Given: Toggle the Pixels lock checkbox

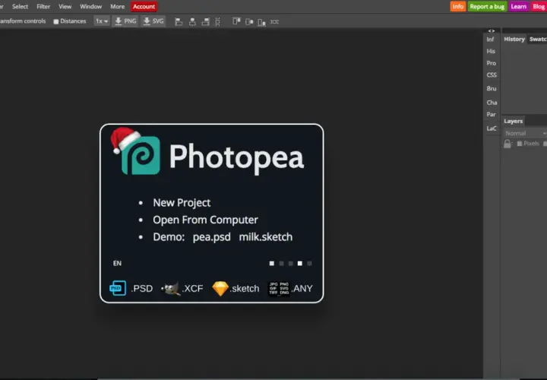Looking at the screenshot, I should tap(520, 144).
